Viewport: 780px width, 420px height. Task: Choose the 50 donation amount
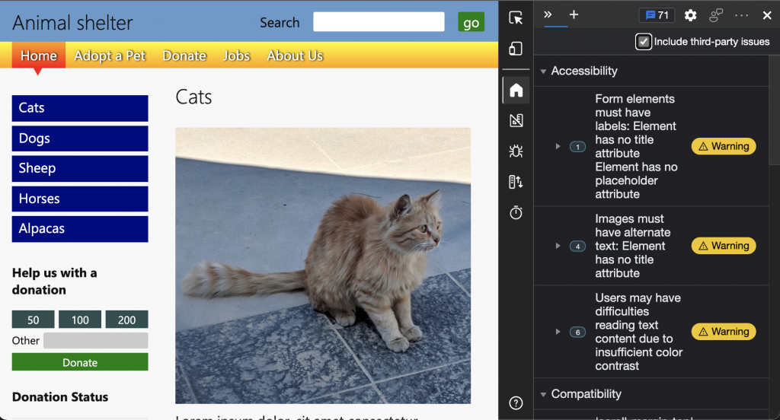click(34, 320)
